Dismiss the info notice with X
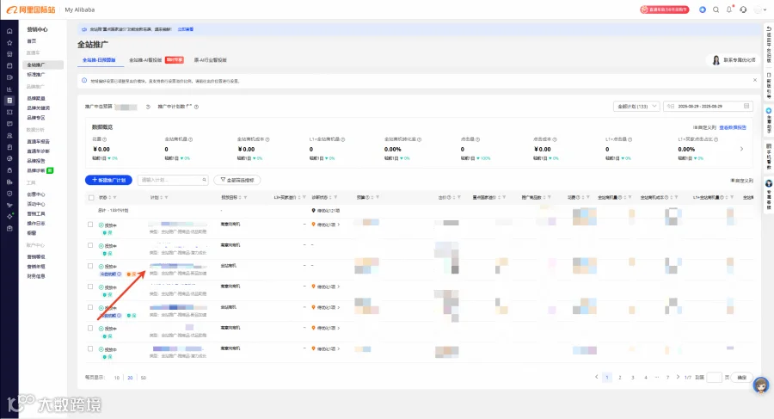Screen dimensions: 774x419 pyautogui.click(x=755, y=80)
